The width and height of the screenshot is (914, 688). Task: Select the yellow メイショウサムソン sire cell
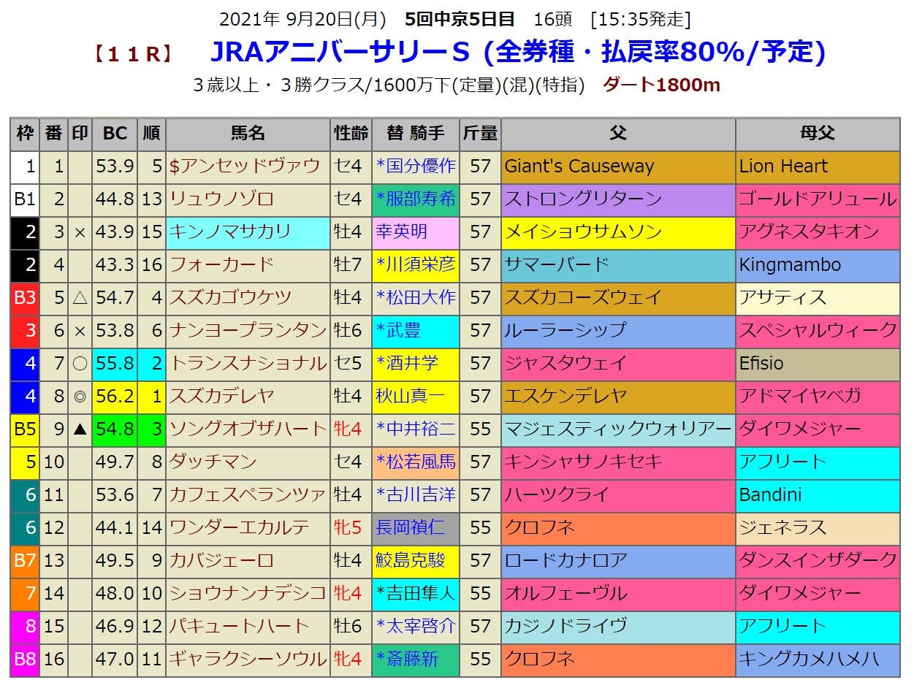pyautogui.click(x=618, y=232)
